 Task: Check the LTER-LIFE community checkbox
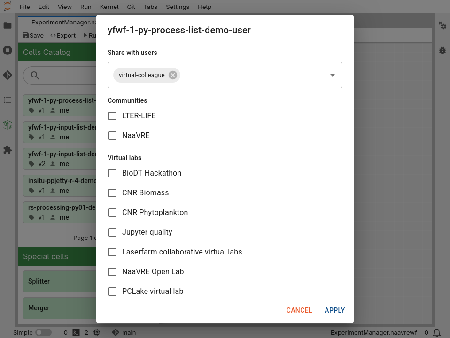112,115
